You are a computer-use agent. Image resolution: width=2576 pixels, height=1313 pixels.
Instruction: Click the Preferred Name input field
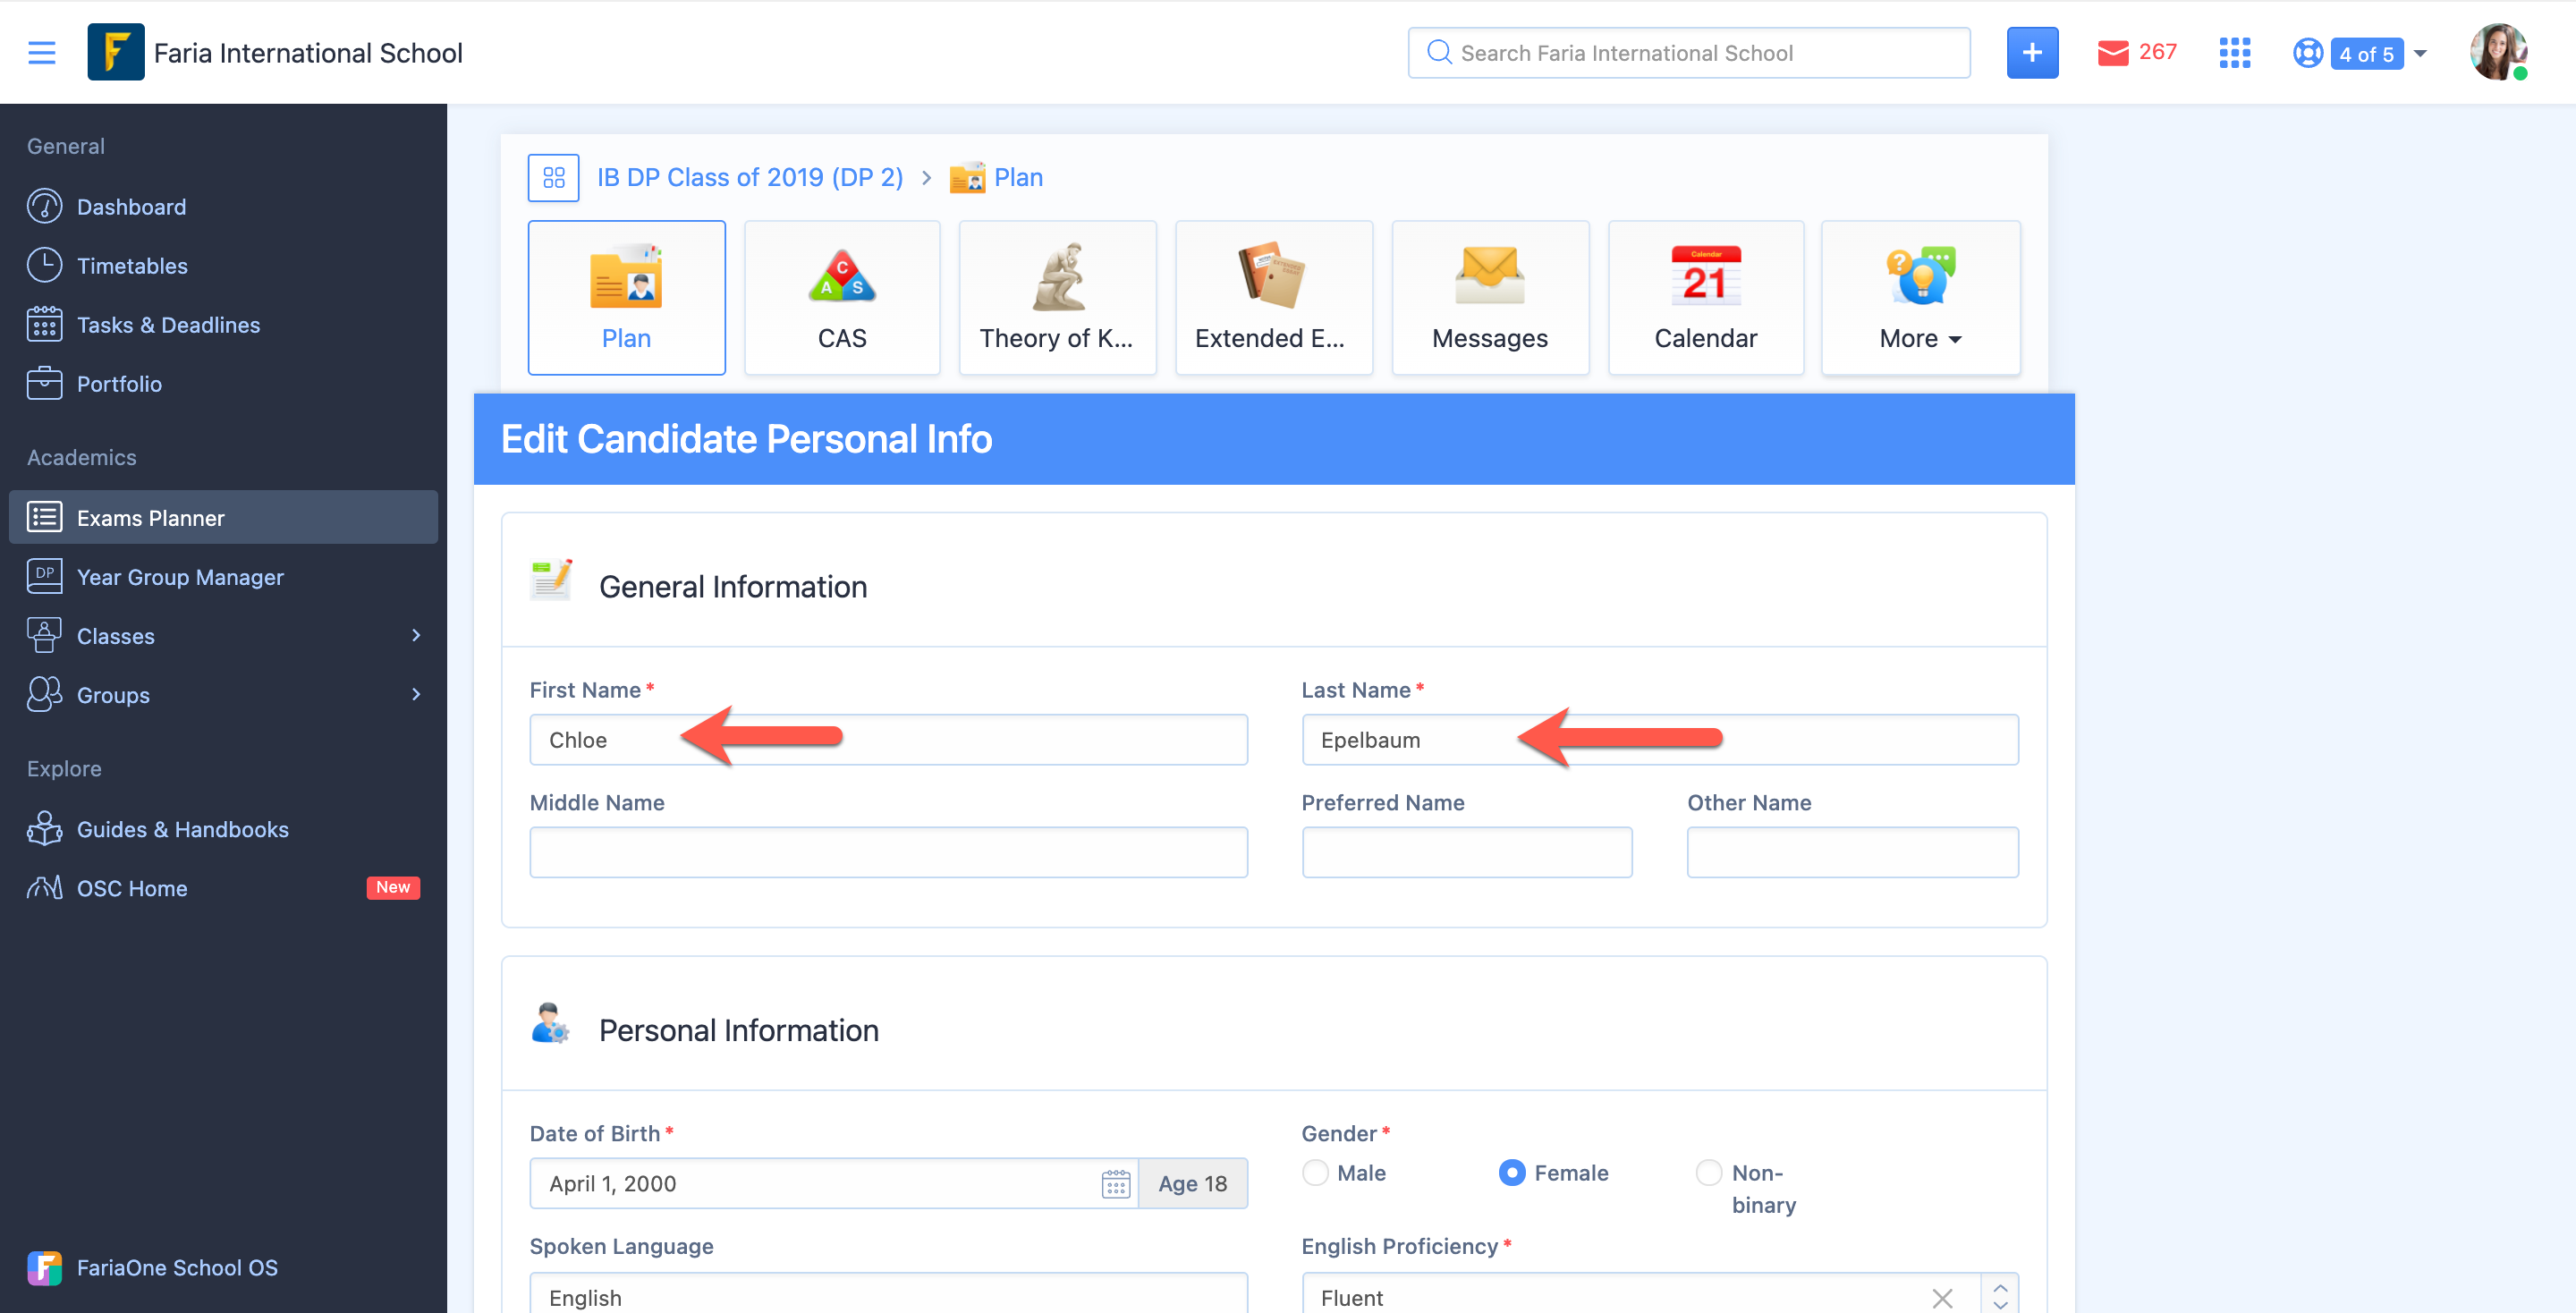(1467, 852)
